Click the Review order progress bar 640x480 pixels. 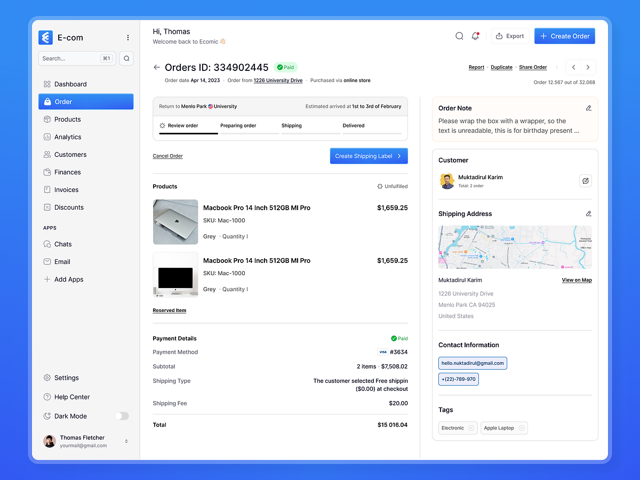coord(188,134)
